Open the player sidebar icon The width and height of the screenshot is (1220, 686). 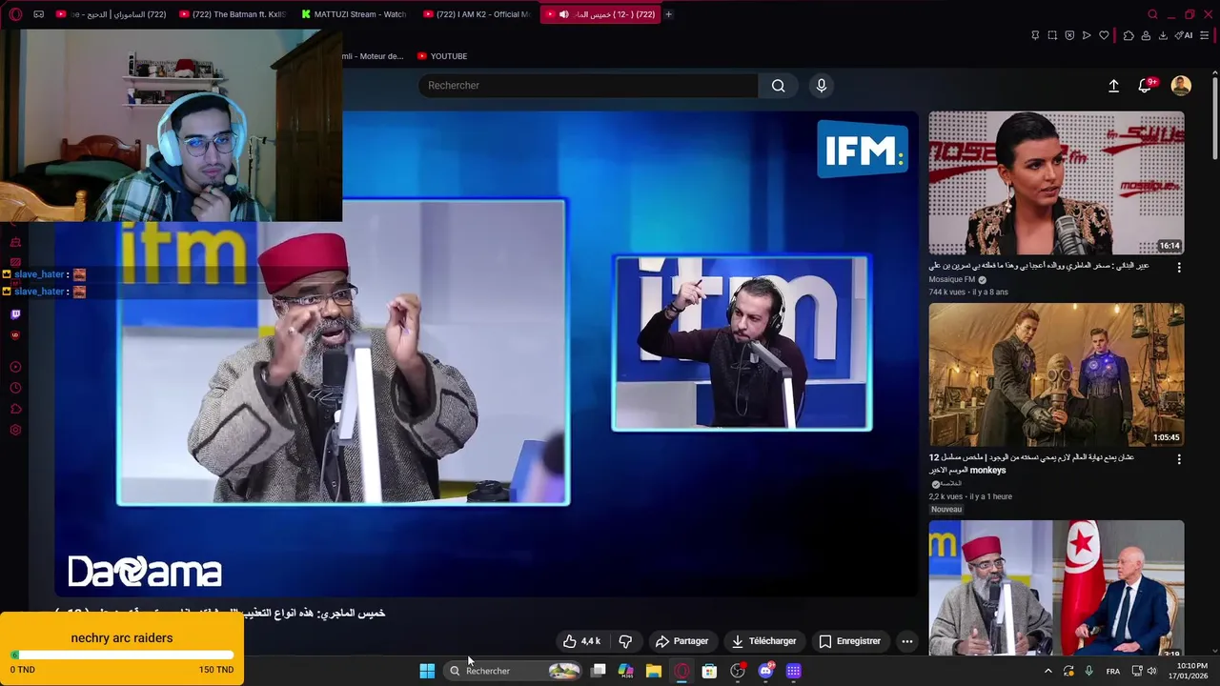click(15, 367)
